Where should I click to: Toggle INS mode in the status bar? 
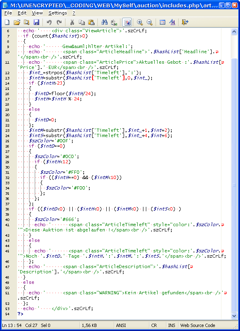[171, 325]
